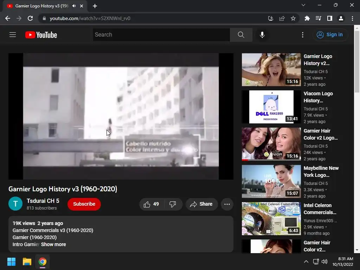Open Chrome three-dot menu
Image resolution: width=360 pixels, height=270 pixels.
point(352,18)
